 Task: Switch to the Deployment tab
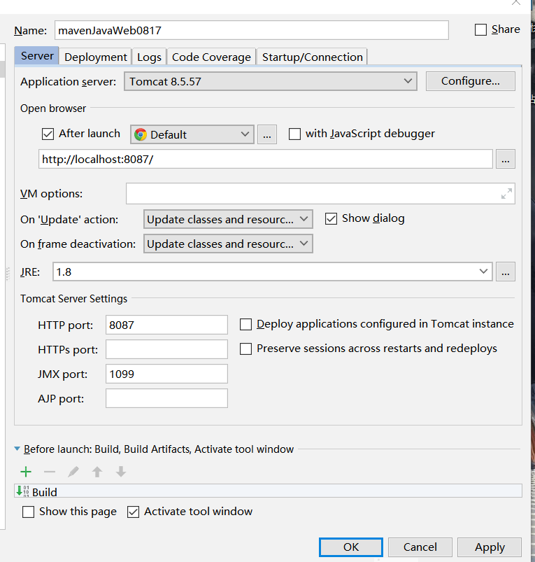pyautogui.click(x=96, y=57)
